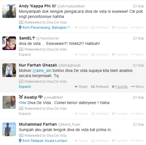
Task: Open More menu on Muhammad Farhan's tweet
Action: [137, 141]
